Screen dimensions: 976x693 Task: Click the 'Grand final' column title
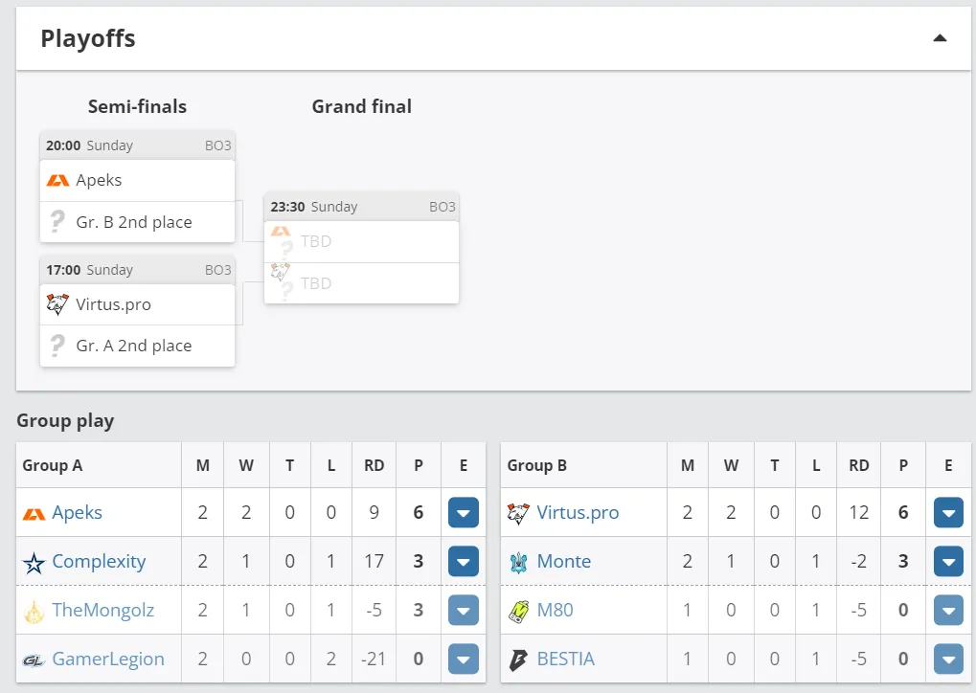click(x=362, y=106)
